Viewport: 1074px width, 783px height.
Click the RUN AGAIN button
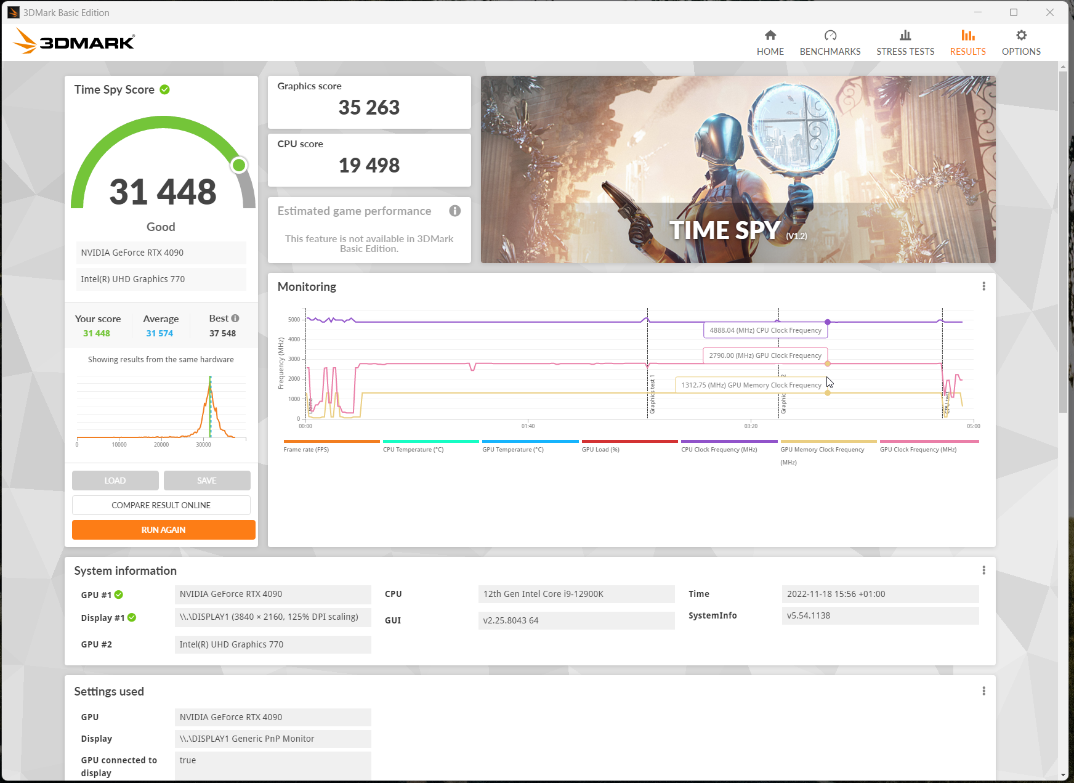164,530
